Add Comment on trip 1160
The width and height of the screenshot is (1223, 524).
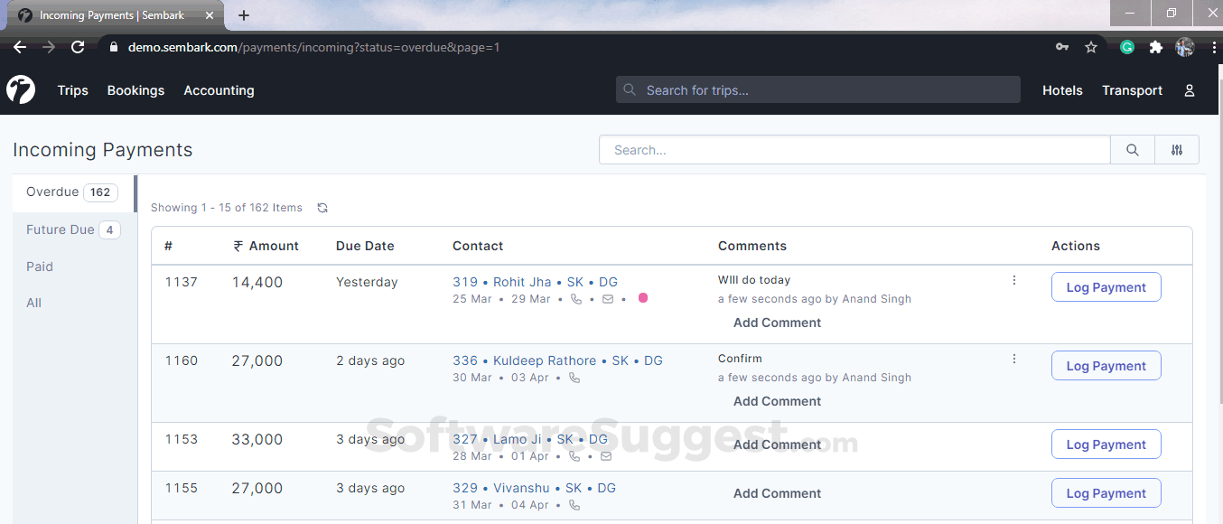coord(777,400)
